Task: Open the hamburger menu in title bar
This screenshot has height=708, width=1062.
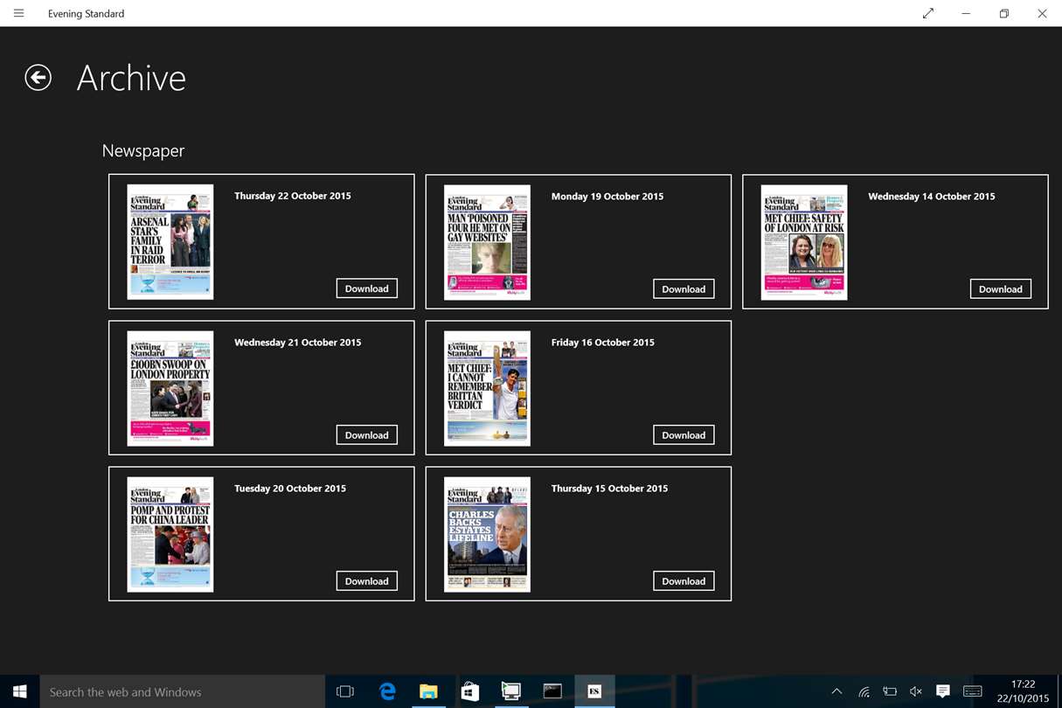Action: click(18, 13)
